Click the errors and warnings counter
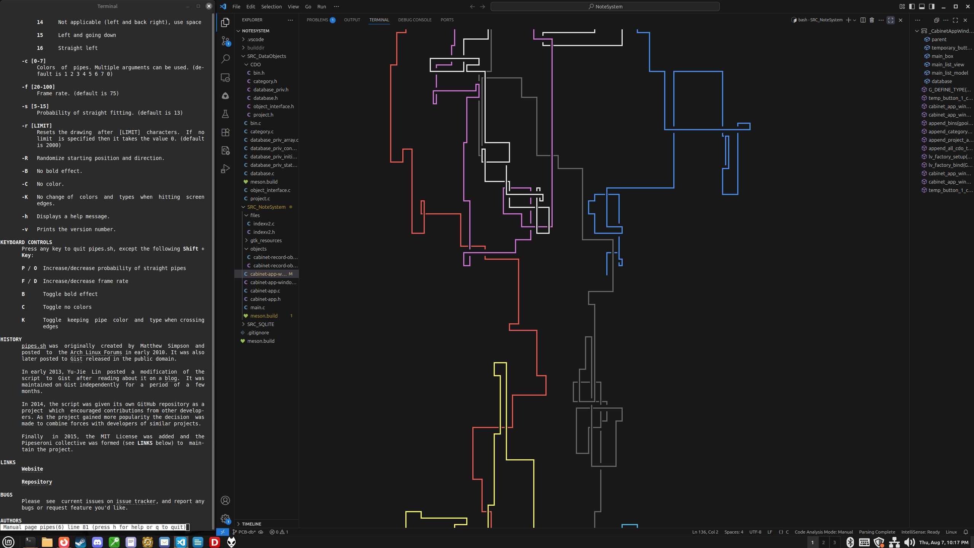The width and height of the screenshot is (974, 548). click(x=279, y=532)
